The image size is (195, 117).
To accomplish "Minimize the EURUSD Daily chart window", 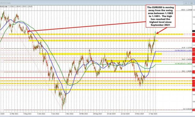I will coord(186,3).
